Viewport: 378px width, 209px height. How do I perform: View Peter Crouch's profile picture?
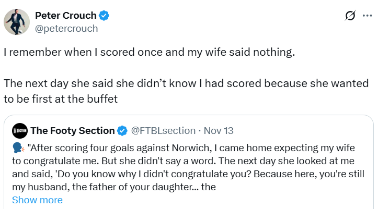(16, 22)
